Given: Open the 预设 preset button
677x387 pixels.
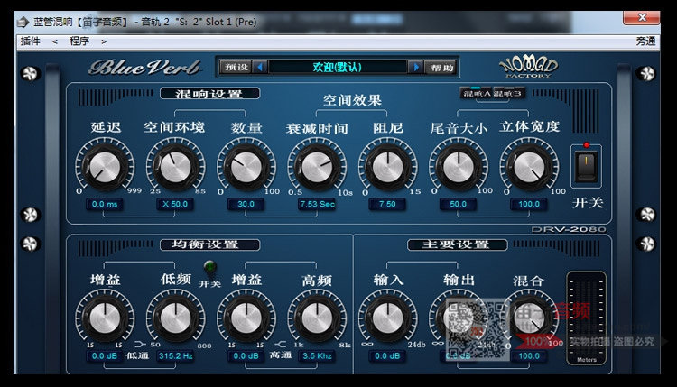Looking at the screenshot, I should pos(236,68).
